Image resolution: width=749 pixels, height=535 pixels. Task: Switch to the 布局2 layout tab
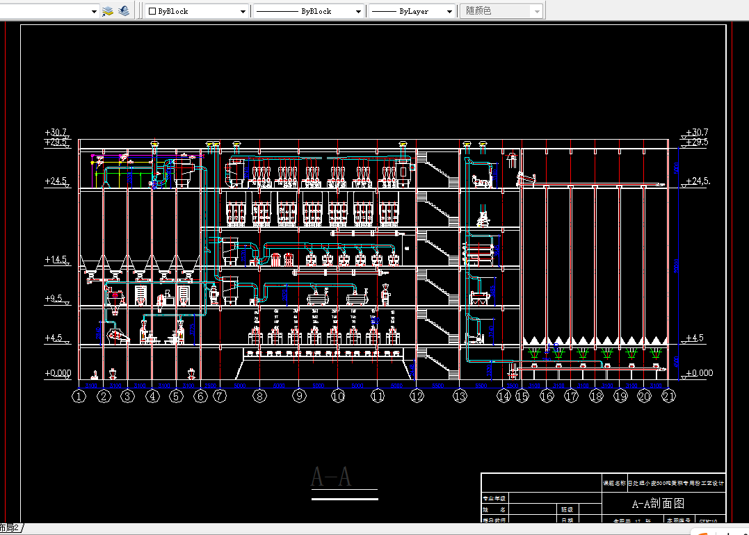click(x=10, y=527)
